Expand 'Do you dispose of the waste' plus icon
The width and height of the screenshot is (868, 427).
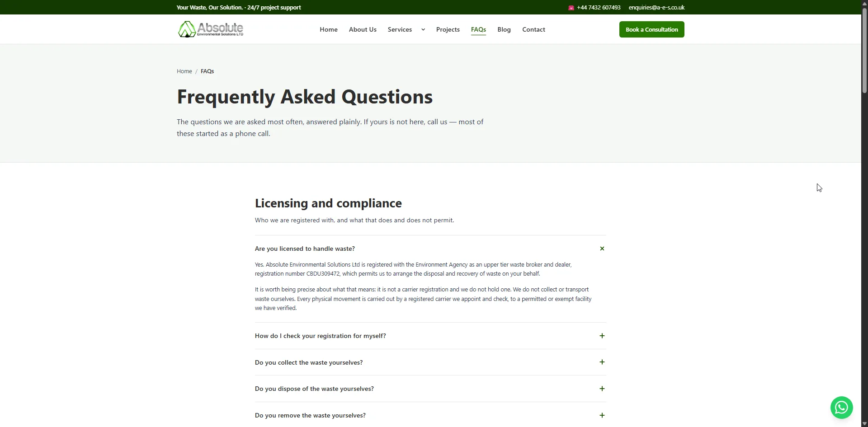click(x=602, y=389)
